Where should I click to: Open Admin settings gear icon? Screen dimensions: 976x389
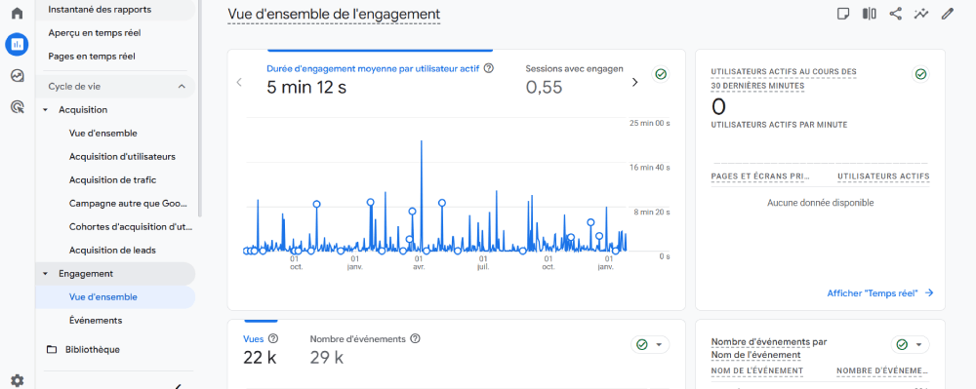17,380
